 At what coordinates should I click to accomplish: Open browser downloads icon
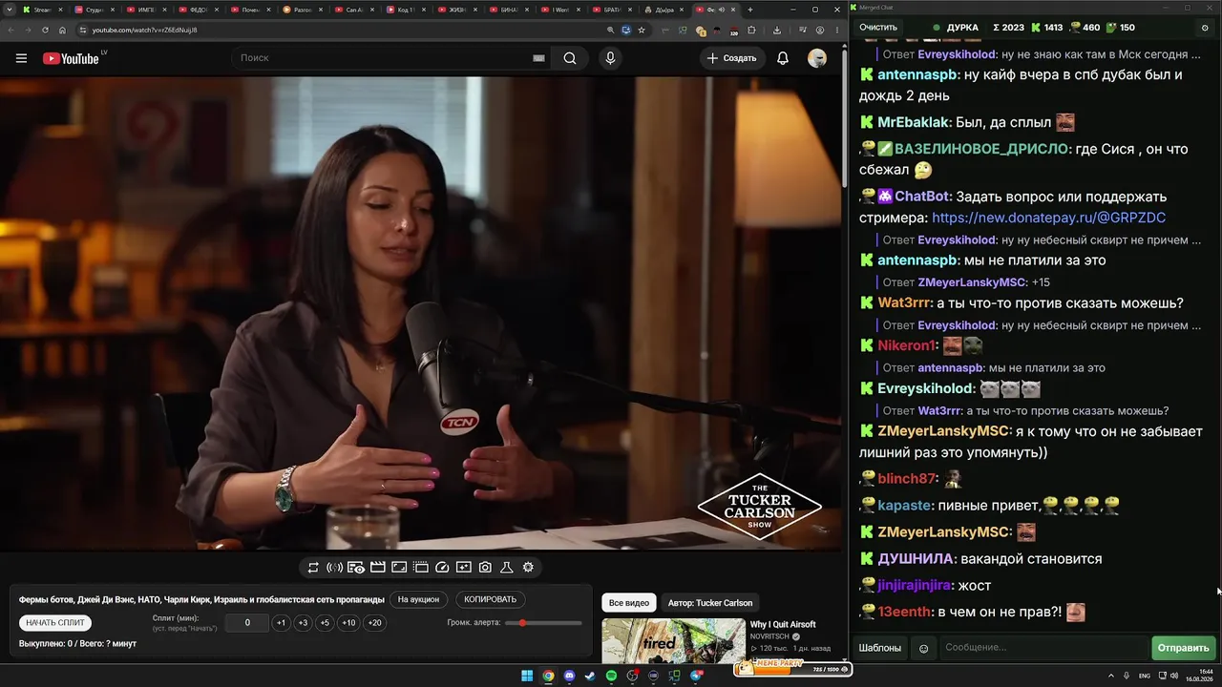[x=777, y=30]
